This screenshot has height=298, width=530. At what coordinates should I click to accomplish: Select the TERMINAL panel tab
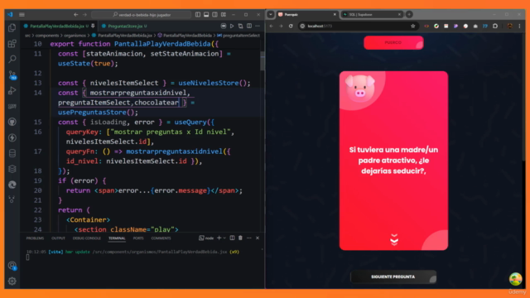pyautogui.click(x=117, y=238)
